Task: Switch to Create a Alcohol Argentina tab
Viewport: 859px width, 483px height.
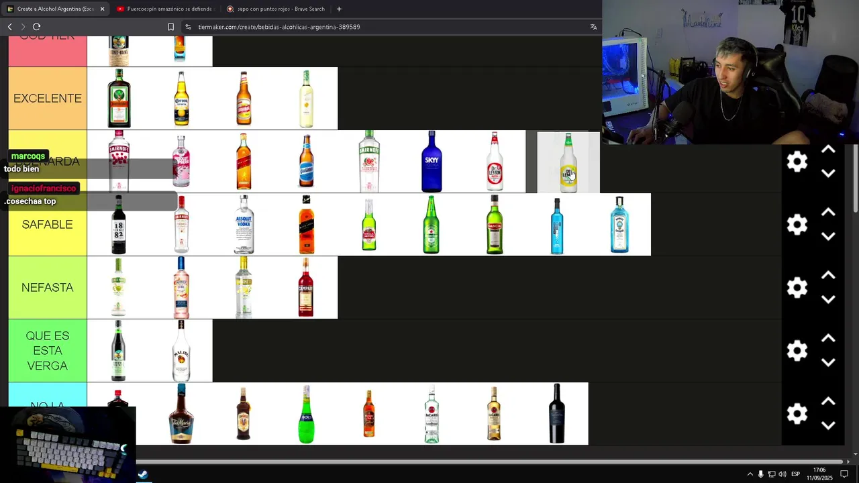Action: pos(55,9)
